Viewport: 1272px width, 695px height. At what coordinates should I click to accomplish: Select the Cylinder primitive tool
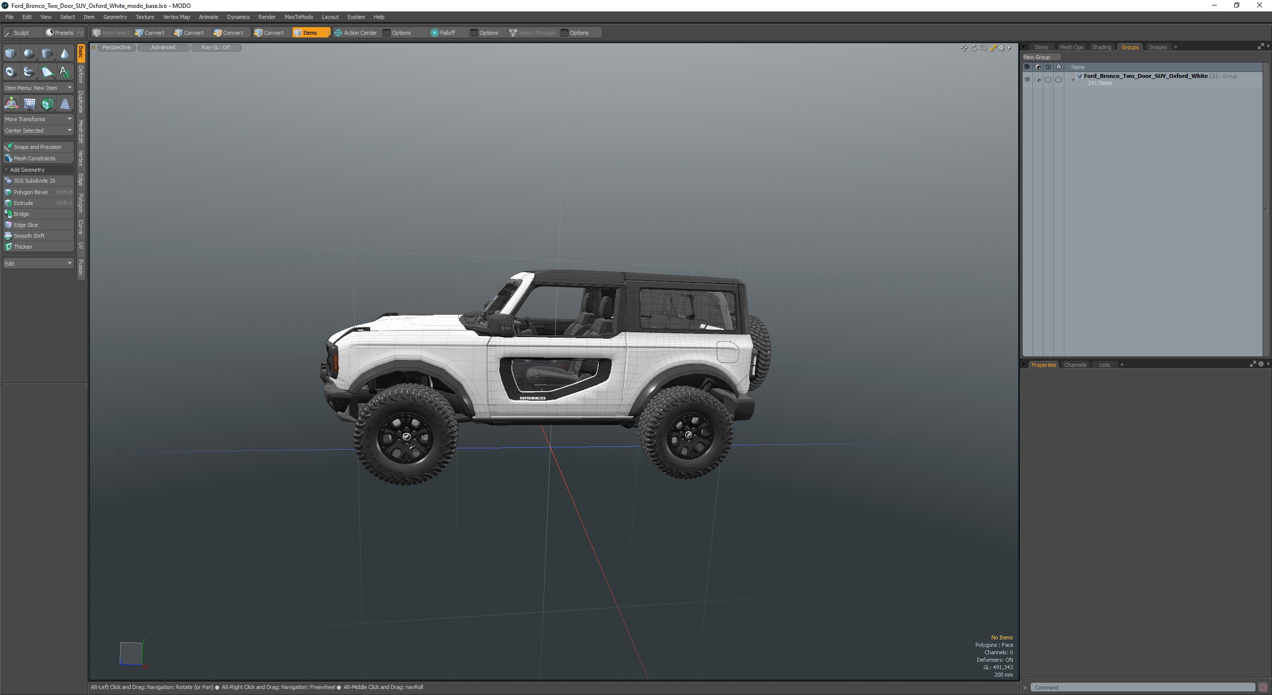pyautogui.click(x=47, y=53)
